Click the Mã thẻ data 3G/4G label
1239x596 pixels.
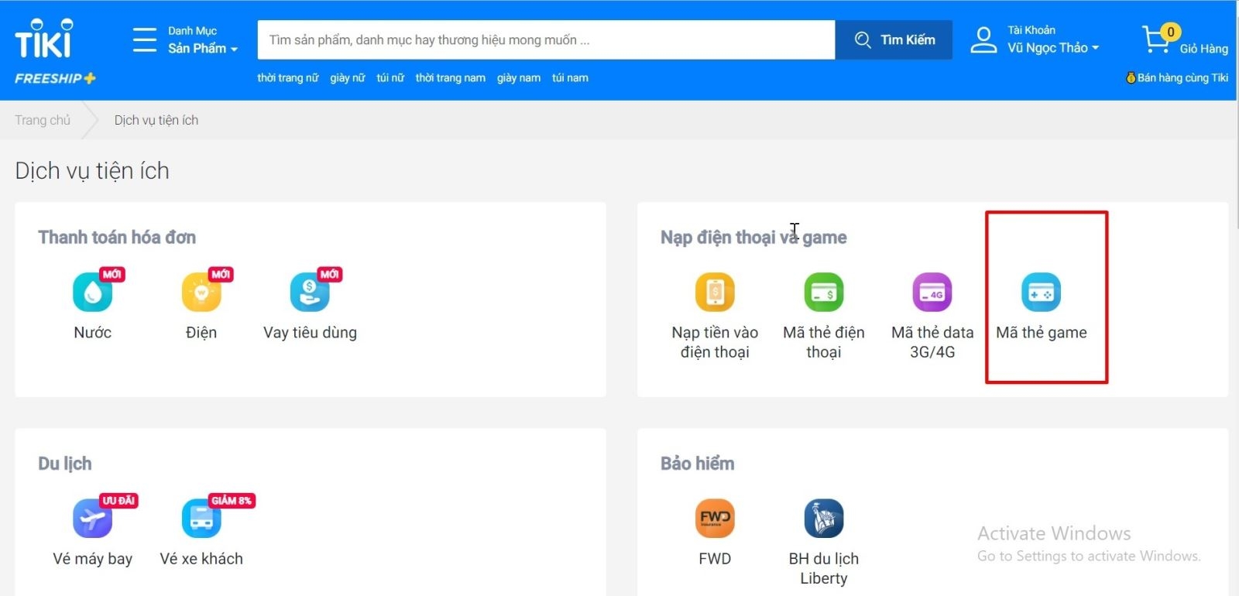pyautogui.click(x=932, y=342)
